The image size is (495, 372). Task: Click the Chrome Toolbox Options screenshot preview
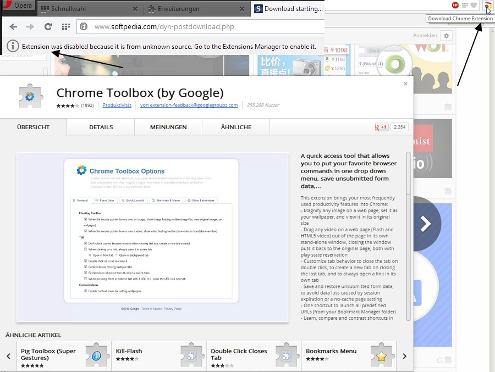152,237
